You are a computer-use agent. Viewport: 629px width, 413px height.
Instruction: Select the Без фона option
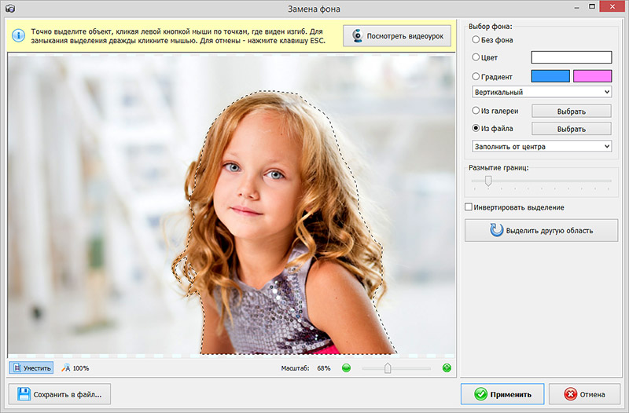(x=493, y=40)
